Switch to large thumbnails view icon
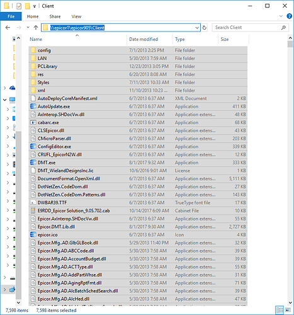This screenshot has height=315, width=294. click(288, 310)
